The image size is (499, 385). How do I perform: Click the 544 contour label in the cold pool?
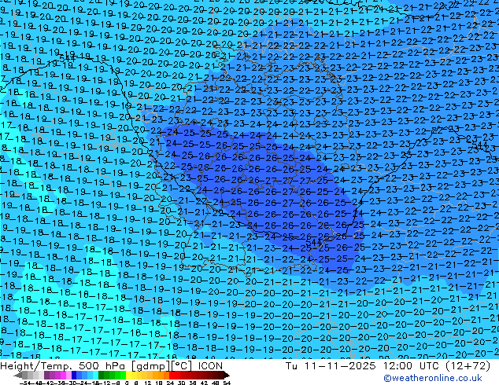(x=313, y=242)
